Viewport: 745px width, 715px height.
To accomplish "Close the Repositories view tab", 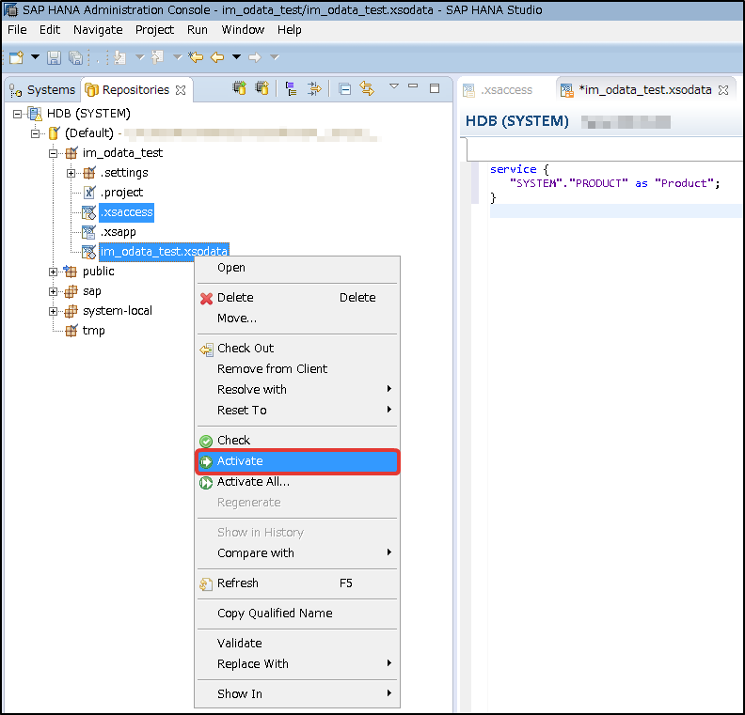I will pyautogui.click(x=181, y=90).
